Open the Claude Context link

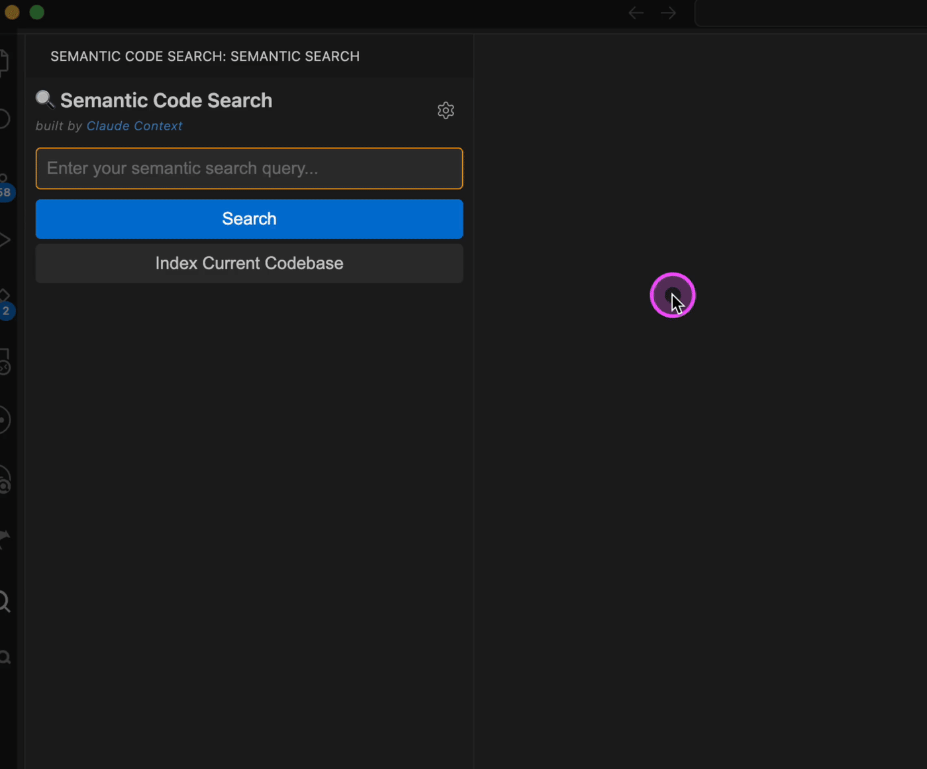coord(134,126)
